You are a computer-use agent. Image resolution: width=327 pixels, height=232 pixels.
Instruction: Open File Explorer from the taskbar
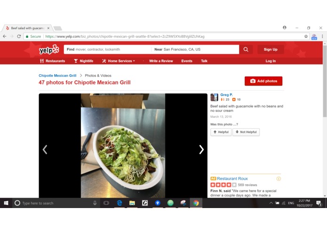coord(132,203)
